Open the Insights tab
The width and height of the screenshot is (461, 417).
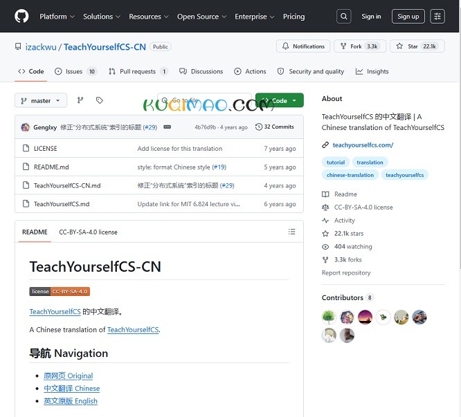(x=372, y=71)
